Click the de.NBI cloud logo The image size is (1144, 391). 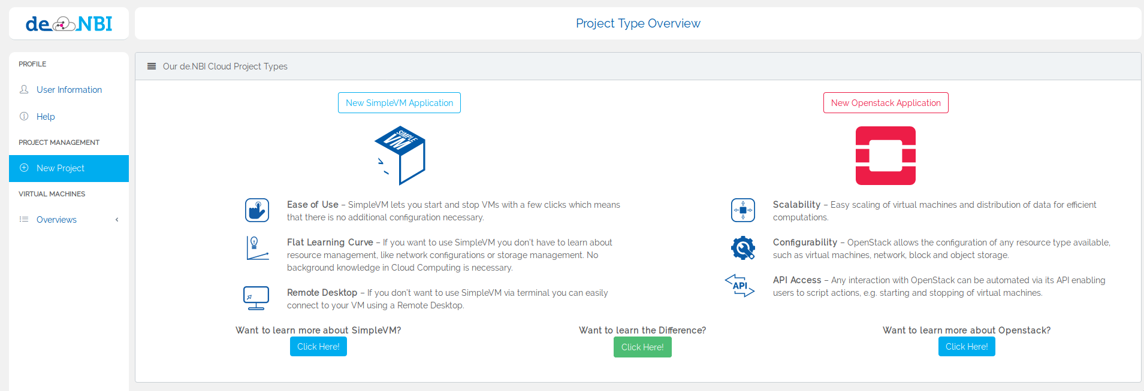point(69,23)
